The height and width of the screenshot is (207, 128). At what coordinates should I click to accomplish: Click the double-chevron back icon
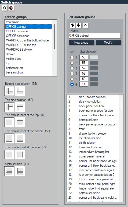[5, 8]
